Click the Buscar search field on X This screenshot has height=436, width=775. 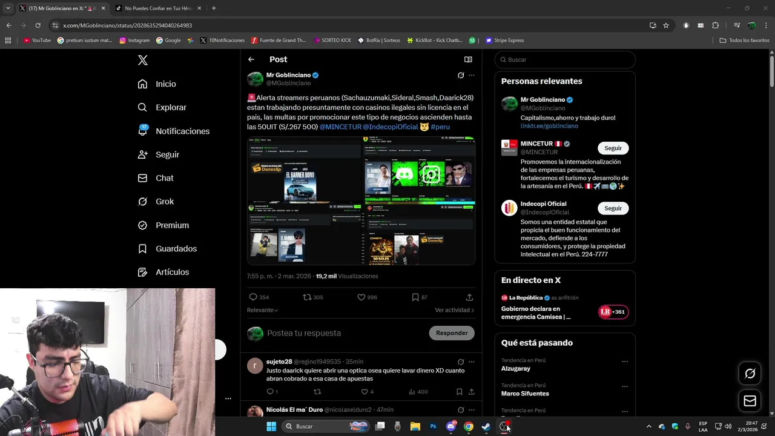565,60
